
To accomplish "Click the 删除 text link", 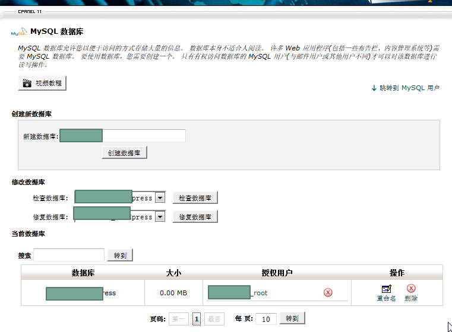I will 411,298.
